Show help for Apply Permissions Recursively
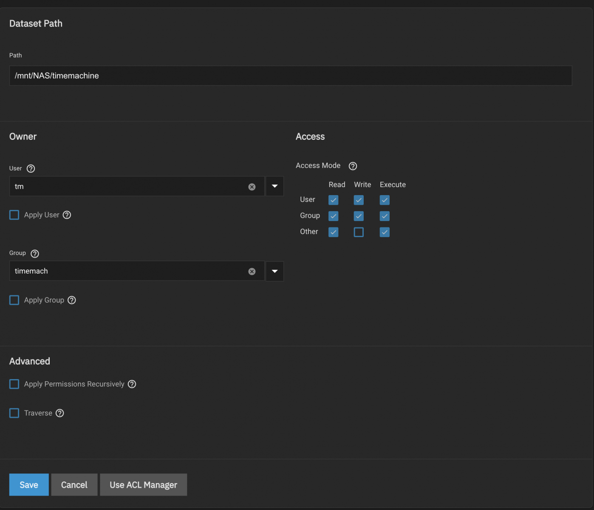The image size is (594, 510). [x=132, y=384]
